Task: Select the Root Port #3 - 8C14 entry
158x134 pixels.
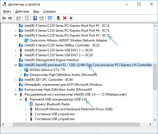Action: click(x=67, y=26)
